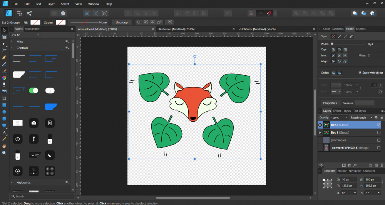385x205 pixels.
Task: Show the (Rectangle) layer via its checkbox
Action: click(379, 140)
